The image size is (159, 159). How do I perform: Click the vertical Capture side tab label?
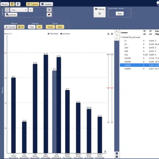click(x=2, y=12)
